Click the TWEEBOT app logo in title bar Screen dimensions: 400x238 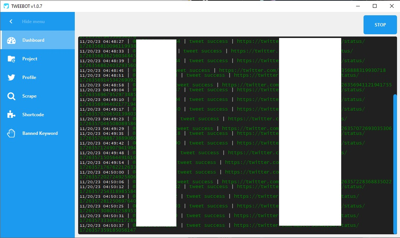click(6, 6)
